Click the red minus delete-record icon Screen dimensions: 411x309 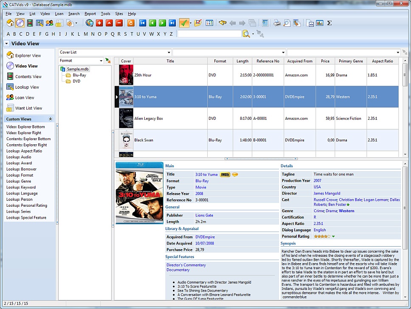pyautogui.click(x=119, y=23)
